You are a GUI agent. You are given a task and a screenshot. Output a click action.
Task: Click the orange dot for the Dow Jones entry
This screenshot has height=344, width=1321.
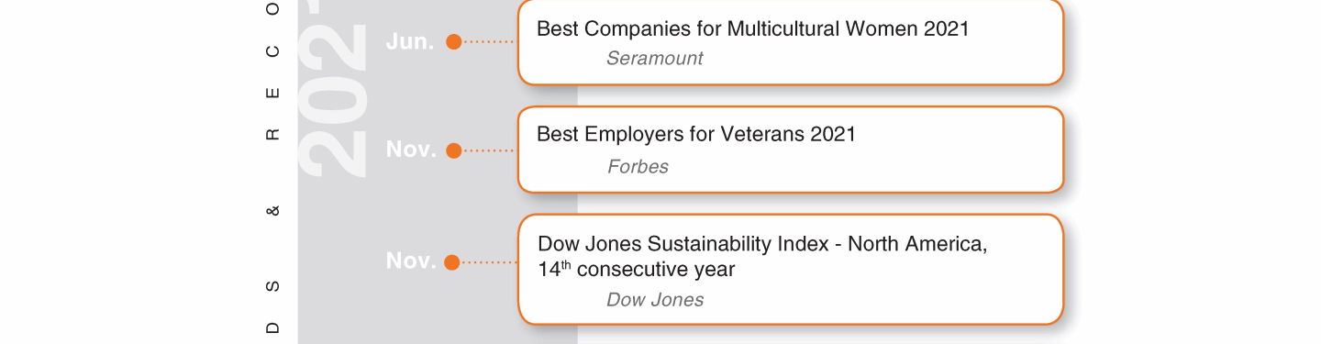(x=451, y=262)
